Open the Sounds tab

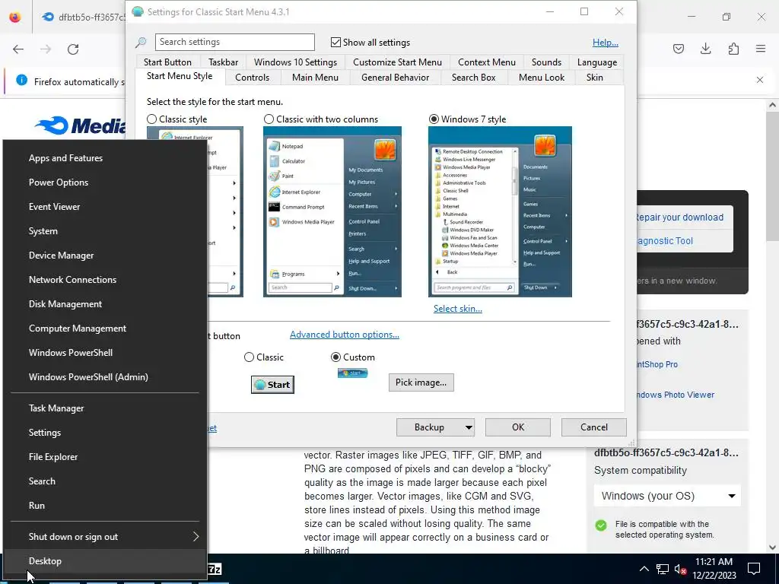coord(546,62)
